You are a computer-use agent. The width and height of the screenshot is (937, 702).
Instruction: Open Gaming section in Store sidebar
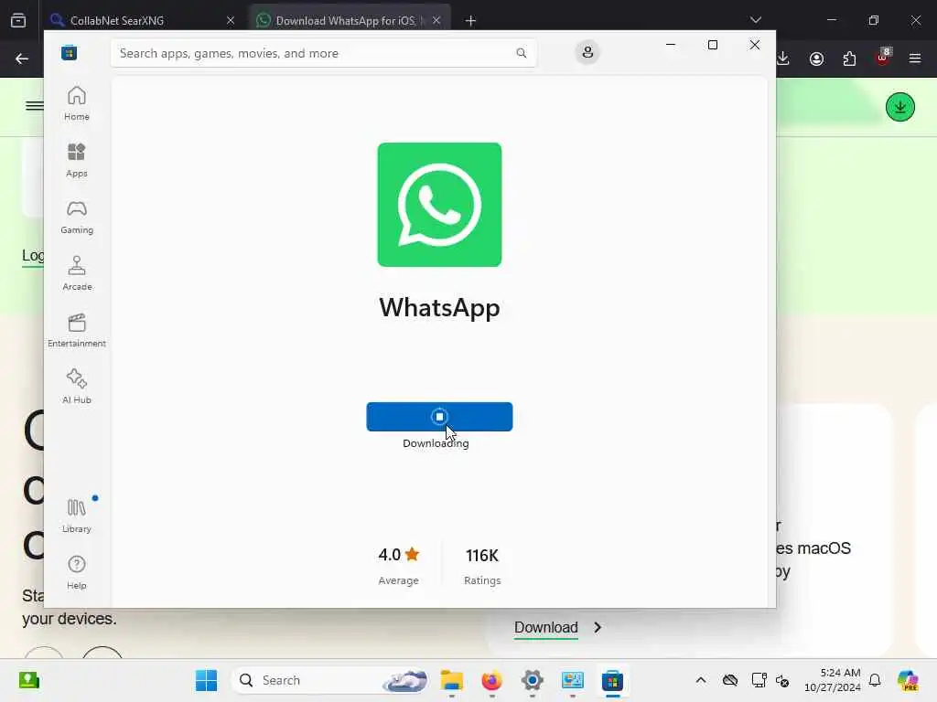(77, 217)
